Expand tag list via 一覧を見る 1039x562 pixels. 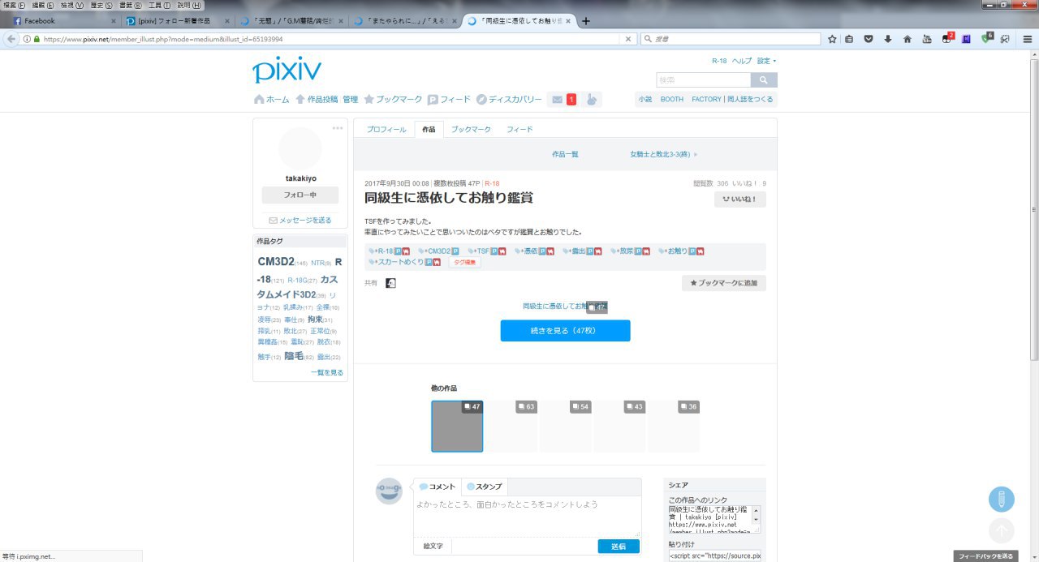[x=326, y=372]
